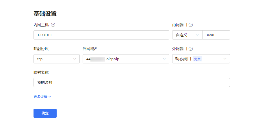
Task: Expand the 更多设置 section
Action: (41, 97)
